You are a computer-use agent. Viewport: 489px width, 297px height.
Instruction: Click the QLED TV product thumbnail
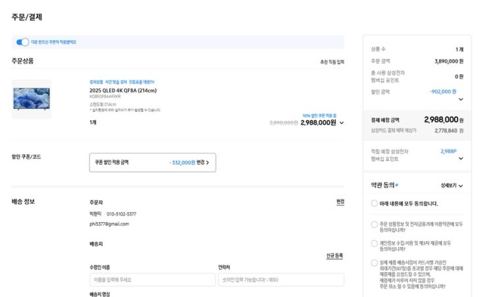tap(32, 99)
